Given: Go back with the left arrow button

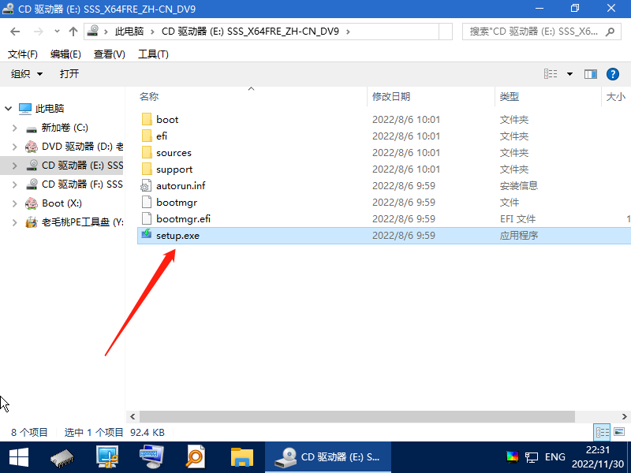Looking at the screenshot, I should pyautogui.click(x=15, y=32).
